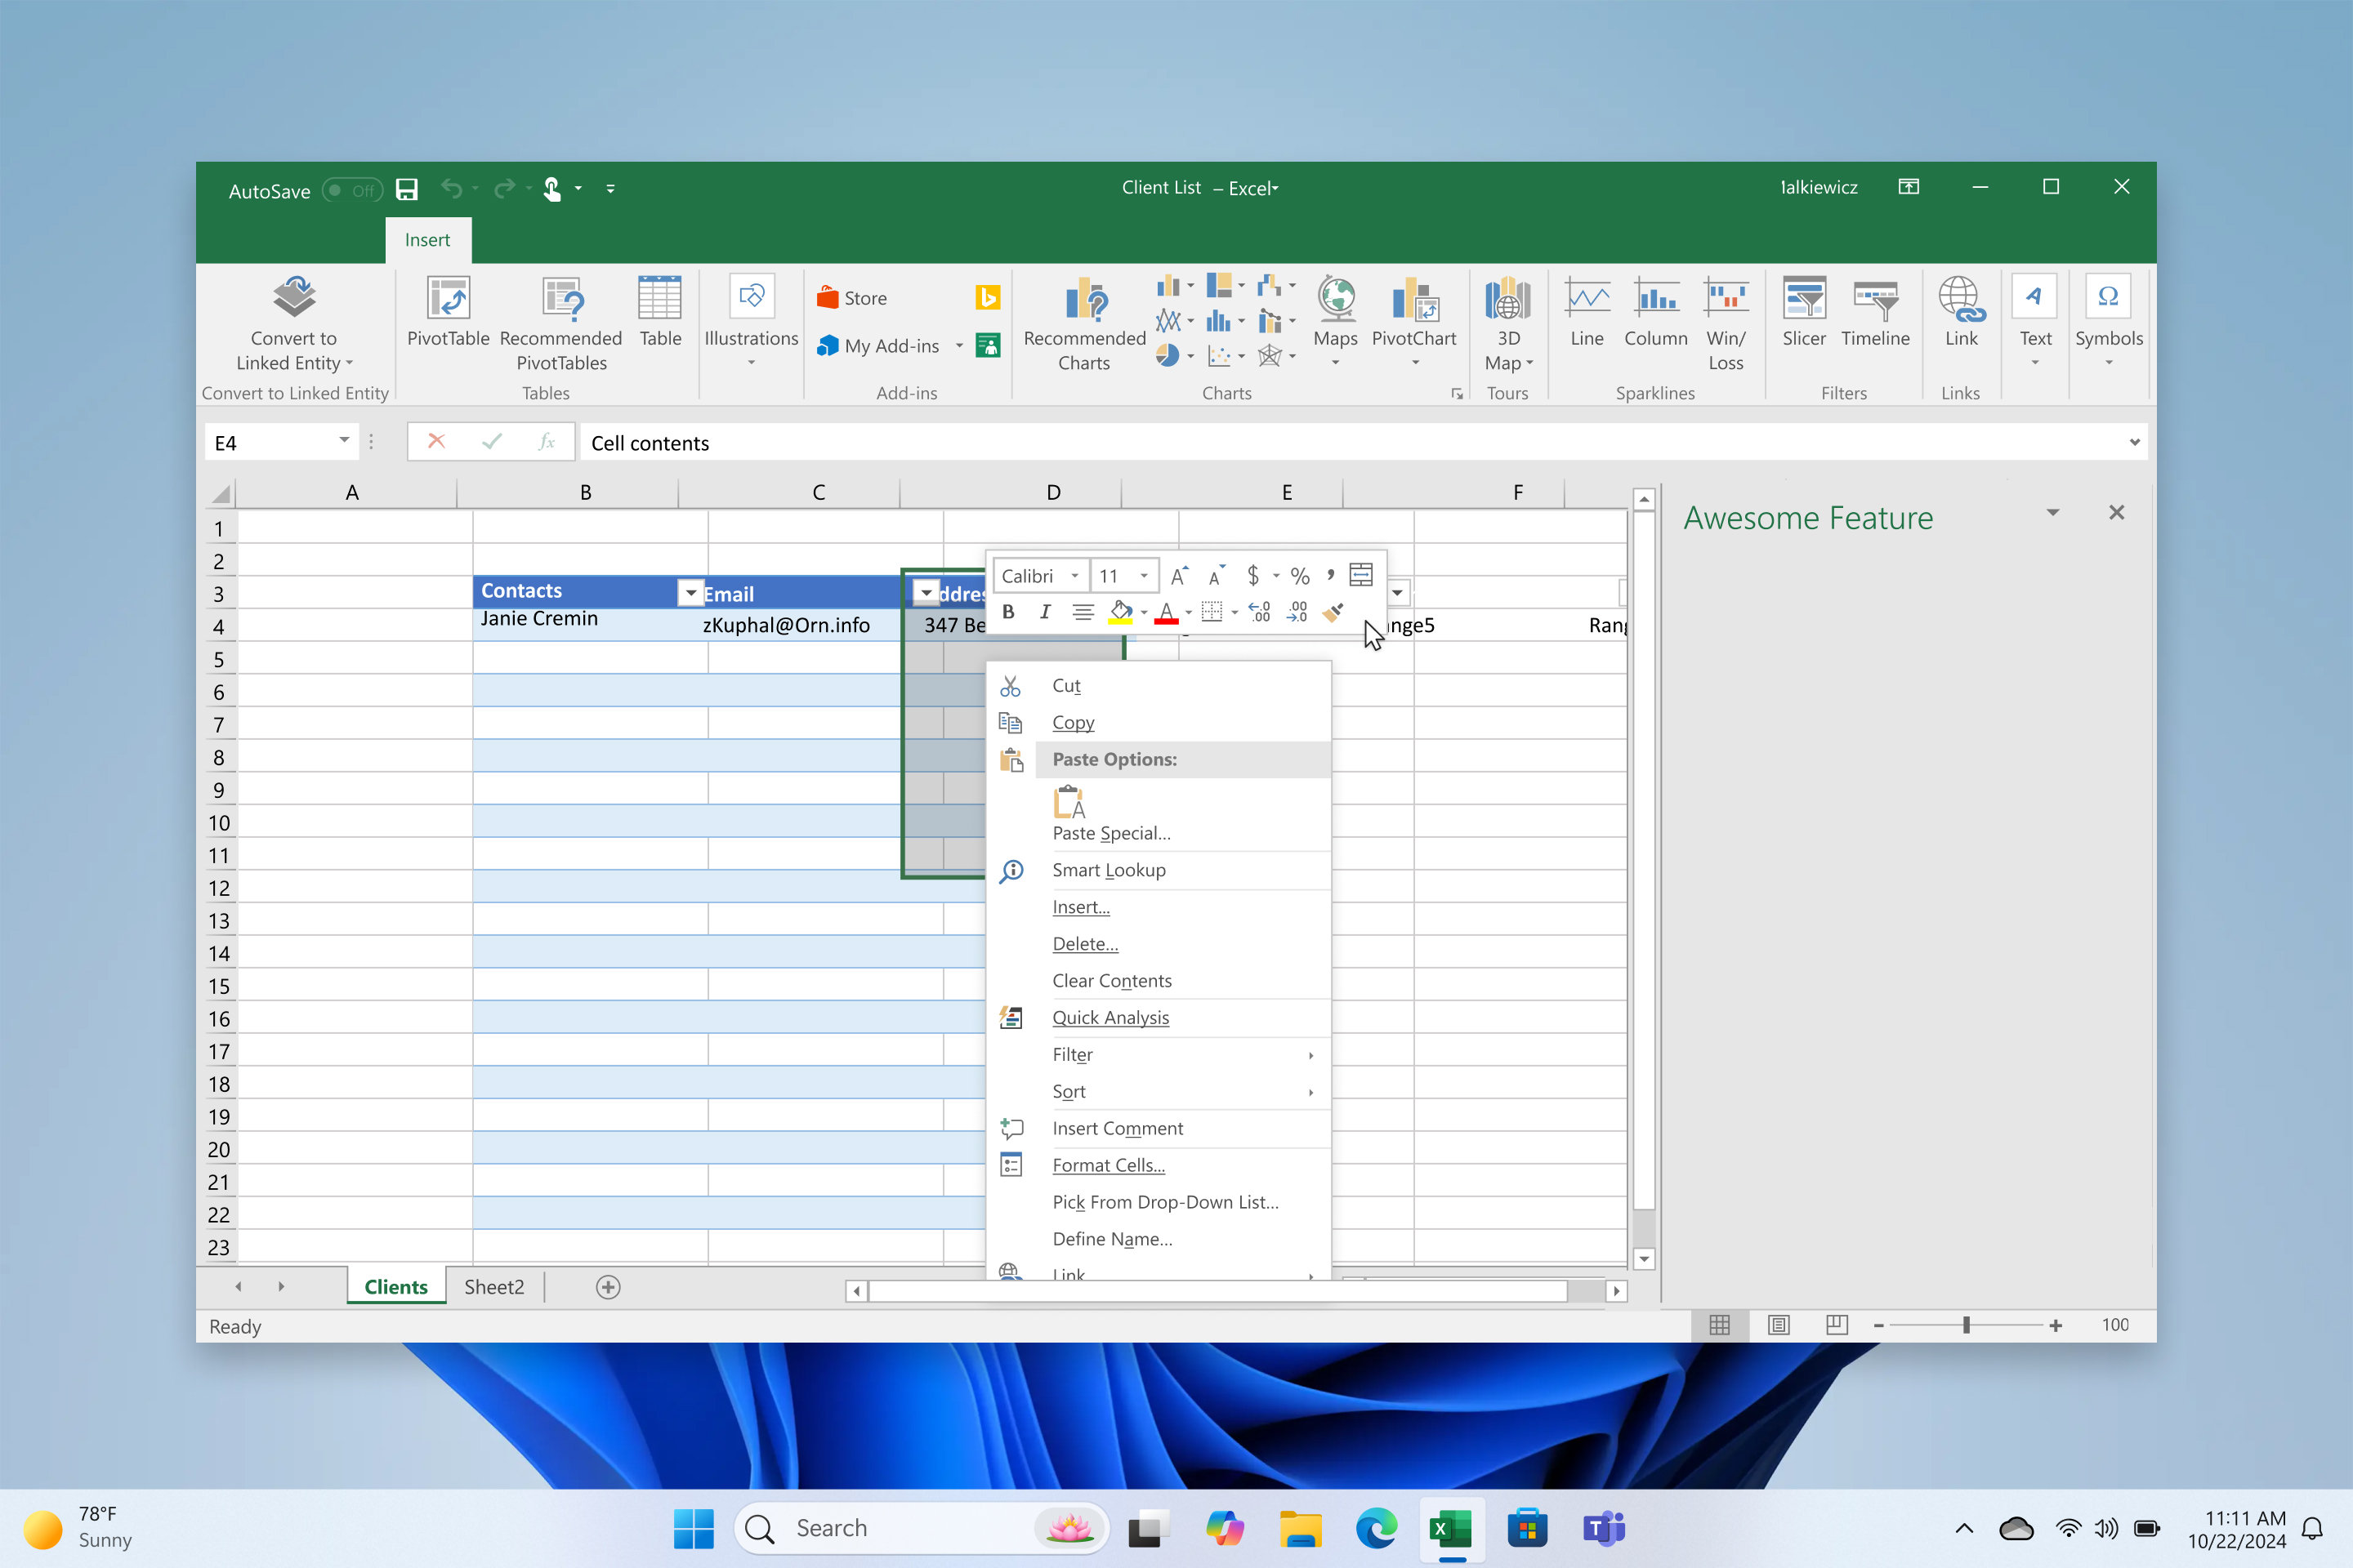Select Format Cells from context menu
Screen dimensions: 2353x1568
coord(1108,1165)
